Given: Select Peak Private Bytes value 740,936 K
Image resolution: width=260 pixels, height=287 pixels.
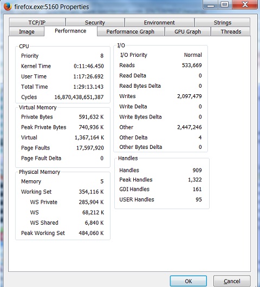Looking at the screenshot, I should [91, 127].
